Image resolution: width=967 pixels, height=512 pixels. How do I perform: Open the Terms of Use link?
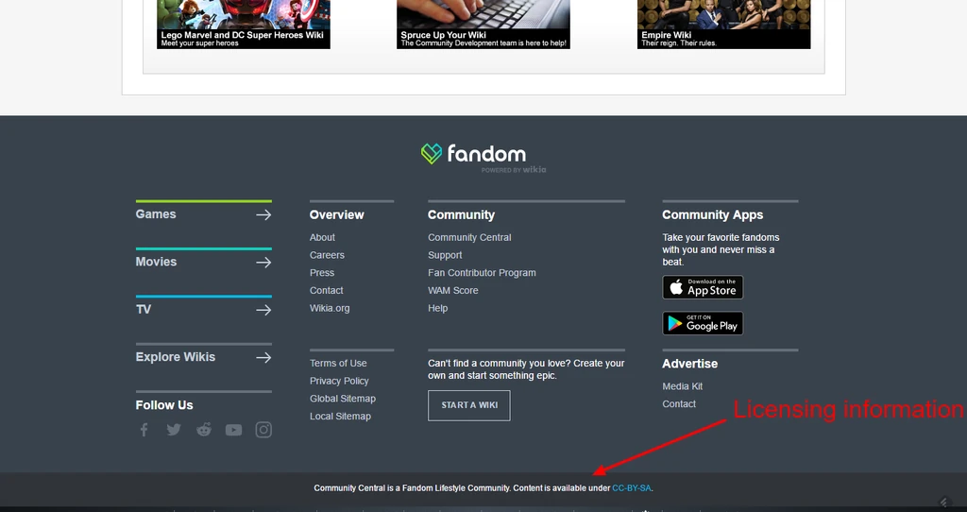(x=338, y=363)
